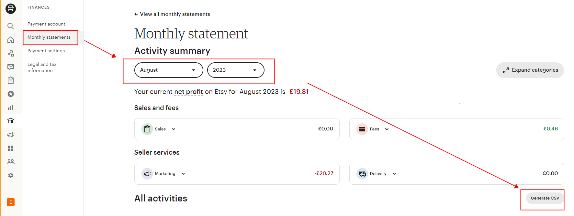The width and height of the screenshot is (574, 216).
Task: Open the Settings gear icon
Action: 11,175
